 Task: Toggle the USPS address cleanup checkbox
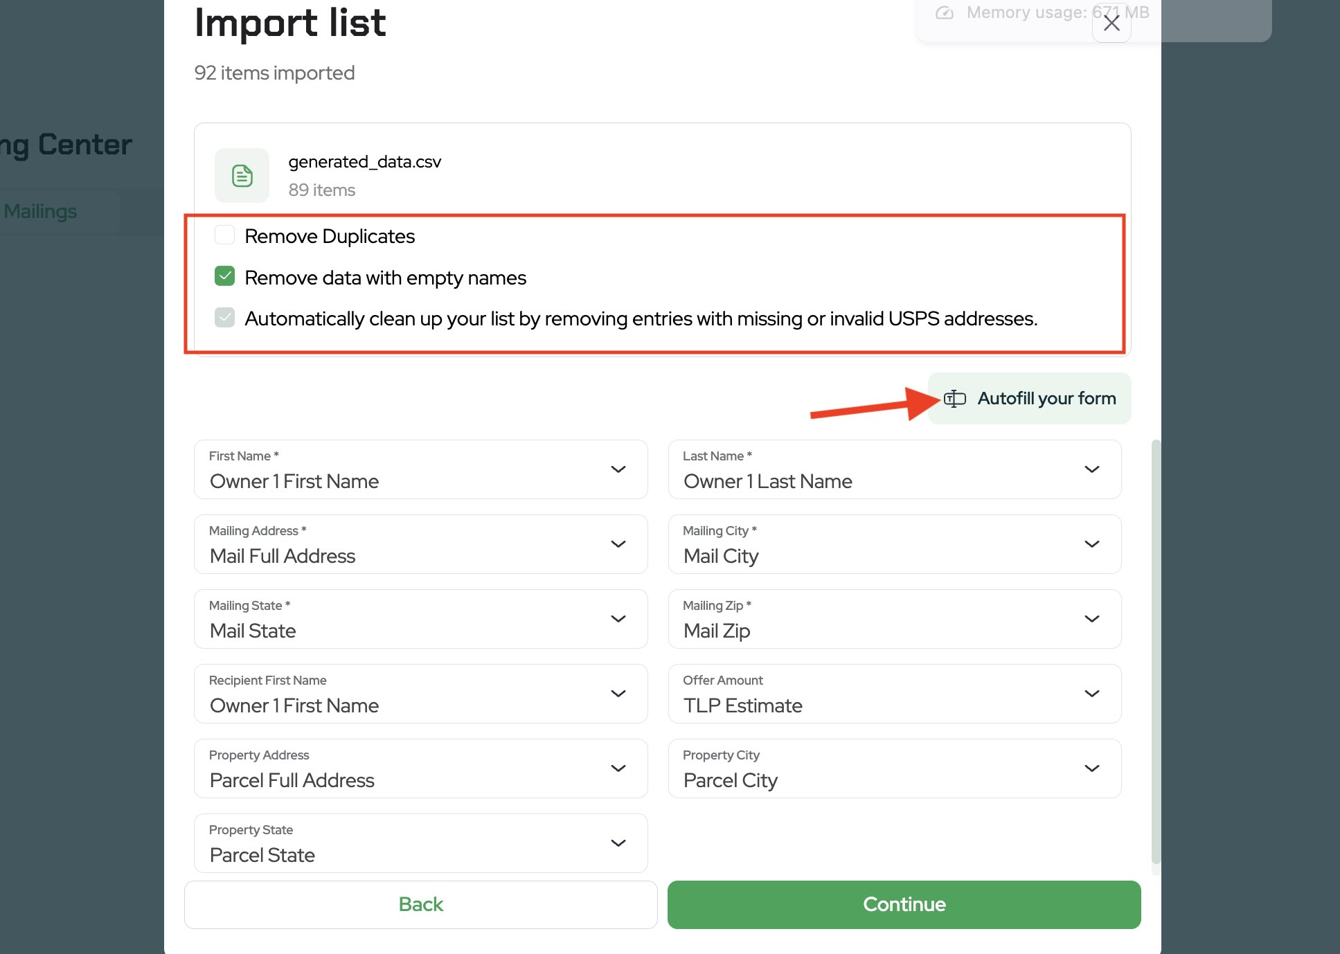coord(225,318)
